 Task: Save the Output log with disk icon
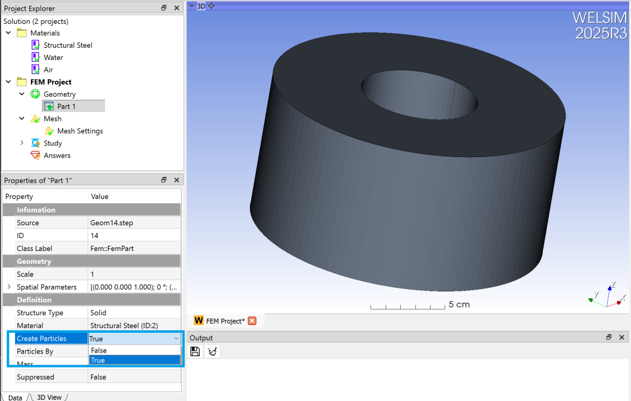[195, 351]
